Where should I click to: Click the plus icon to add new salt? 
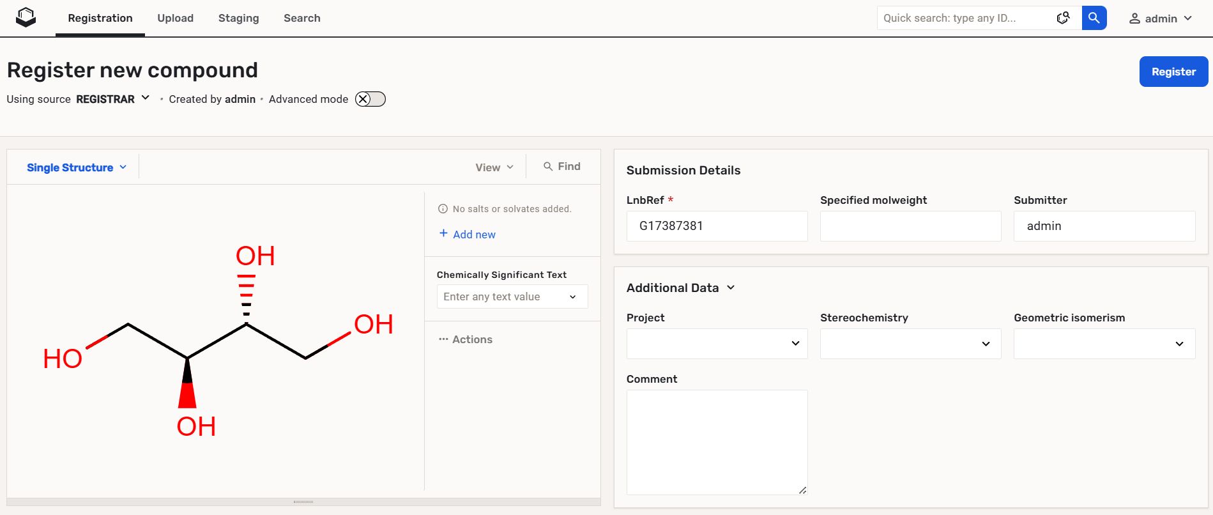coord(443,234)
